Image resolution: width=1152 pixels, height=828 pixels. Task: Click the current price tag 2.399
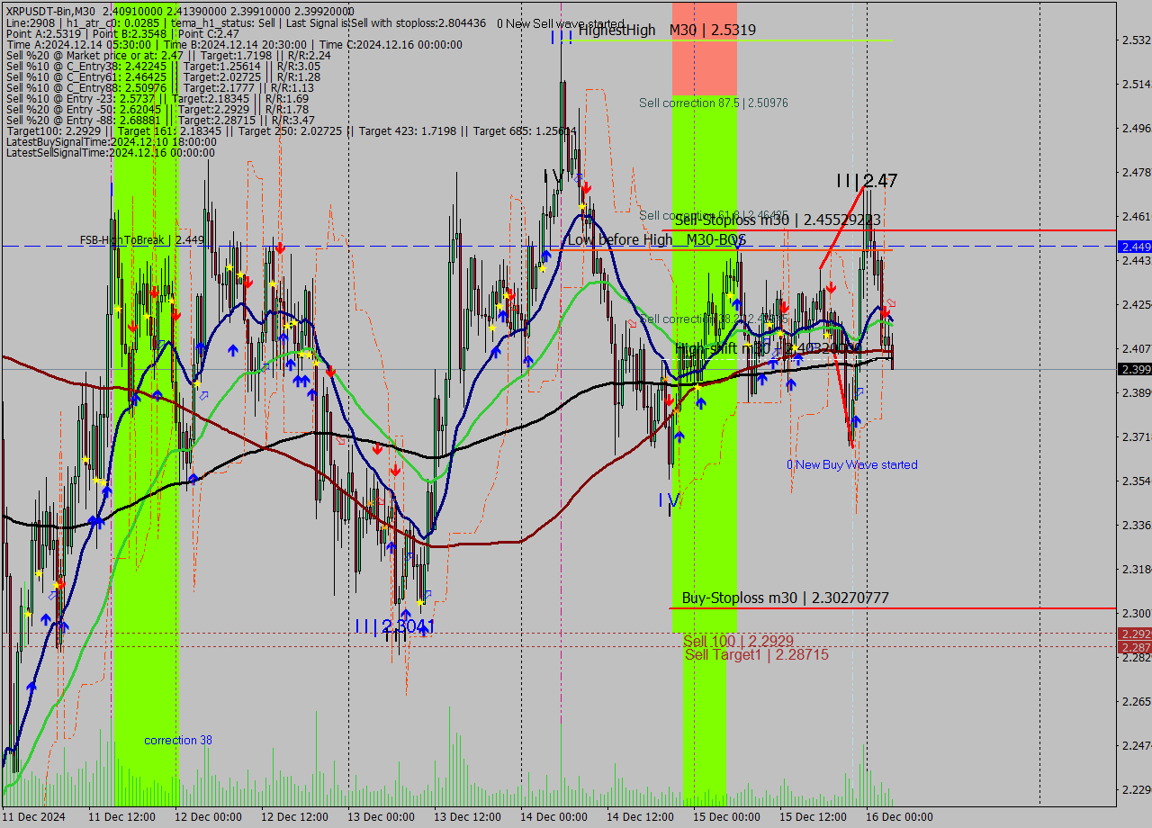1134,369
